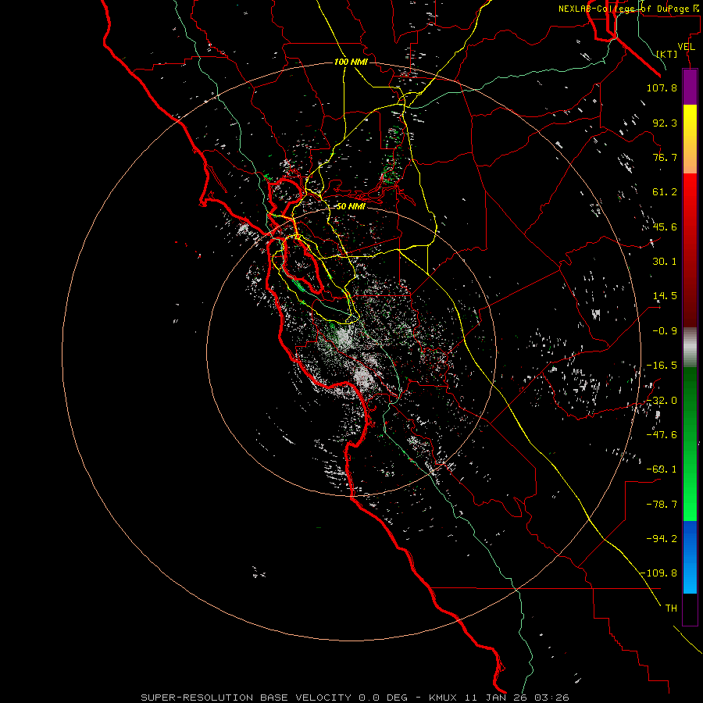Viewport: 703px width, 703px height.
Task: Select the -0.9 legend value
Action: point(665,331)
